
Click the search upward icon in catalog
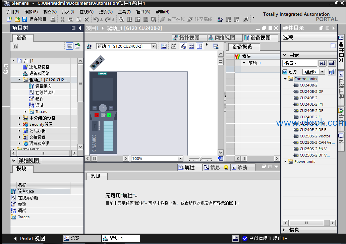(x=332, y=63)
